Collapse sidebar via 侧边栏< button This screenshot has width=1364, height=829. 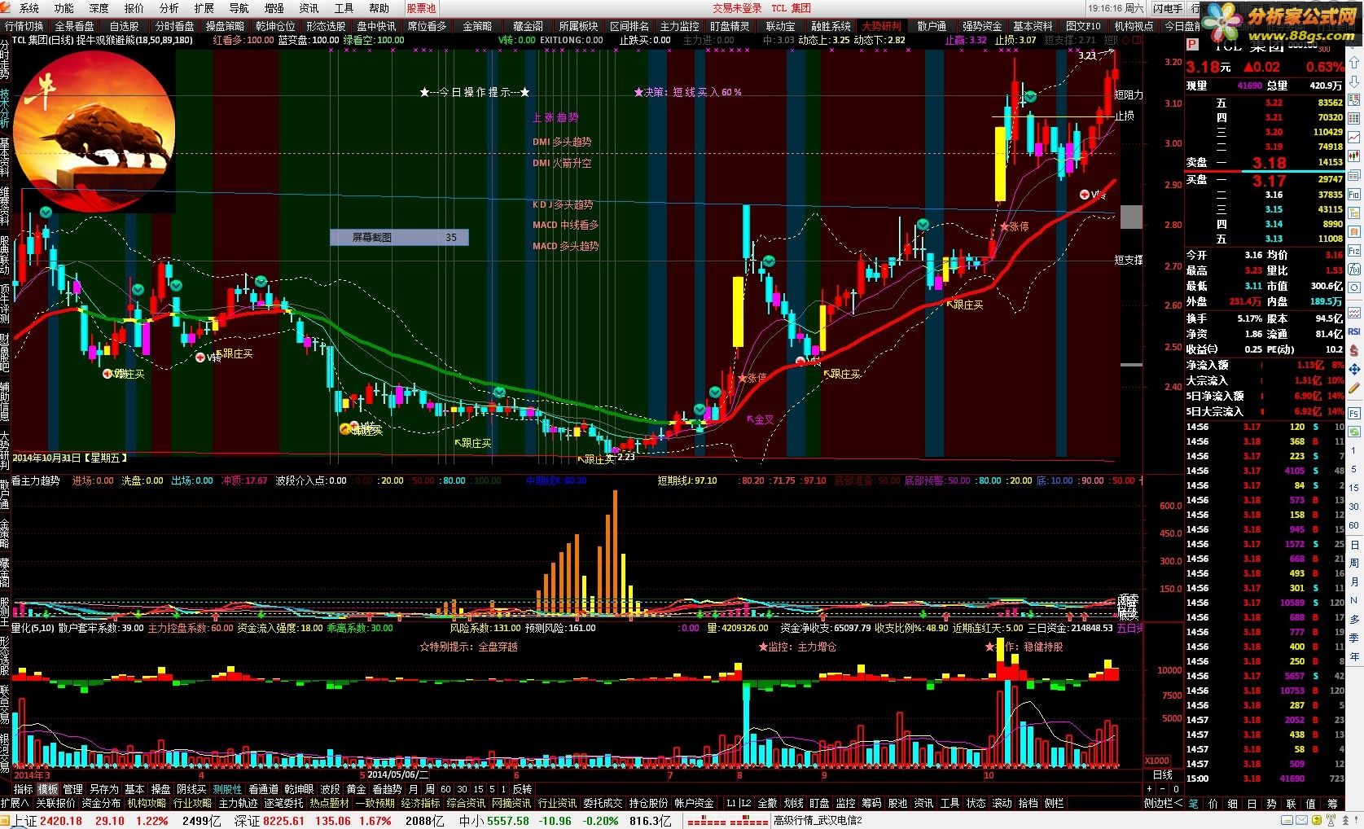1162,803
